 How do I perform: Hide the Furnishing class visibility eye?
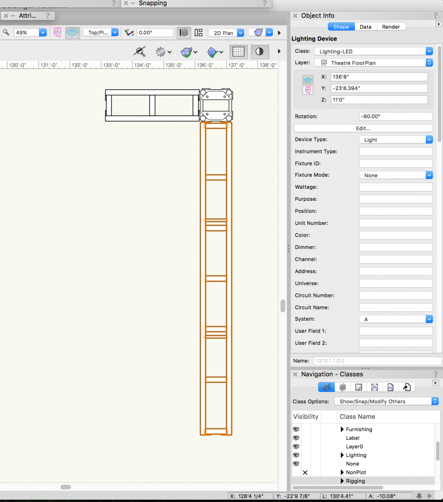pos(296,429)
